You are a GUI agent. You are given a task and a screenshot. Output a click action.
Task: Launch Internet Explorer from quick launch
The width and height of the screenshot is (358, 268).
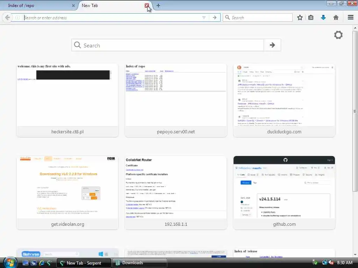[x=42, y=263]
